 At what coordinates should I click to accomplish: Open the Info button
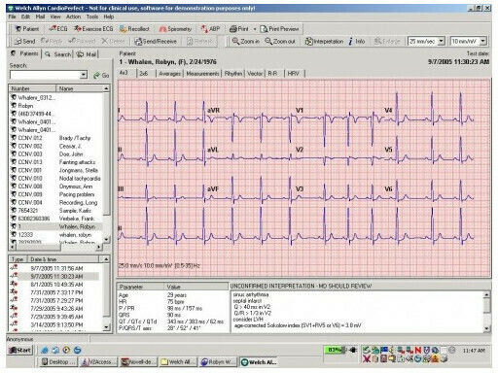click(x=357, y=42)
